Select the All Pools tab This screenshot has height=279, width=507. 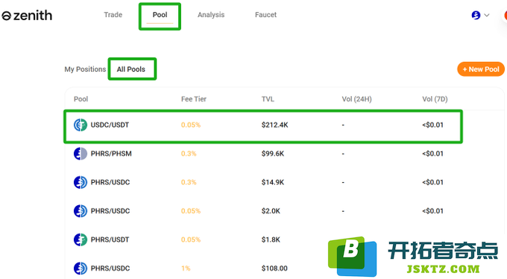pos(131,69)
